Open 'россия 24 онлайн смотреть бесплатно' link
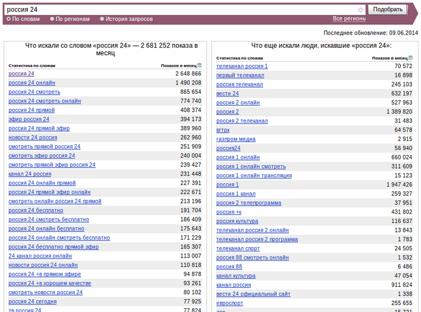Image resolution: width=421 pixels, height=312 pixels. 59,238
